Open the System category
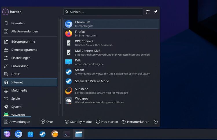Viewport: 217px width, 140px height. tap(30, 107)
